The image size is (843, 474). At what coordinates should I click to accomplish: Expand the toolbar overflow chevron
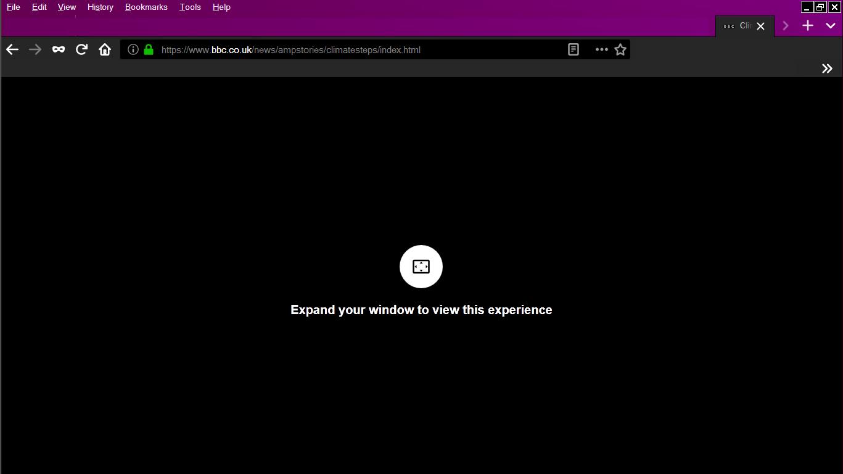(x=827, y=69)
